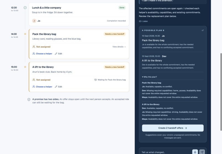Click the Listen speaker icon
Viewport: 222px width, 154px height.
click(140, 21)
